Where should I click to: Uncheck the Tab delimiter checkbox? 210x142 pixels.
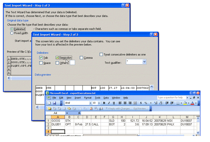(x=41, y=58)
